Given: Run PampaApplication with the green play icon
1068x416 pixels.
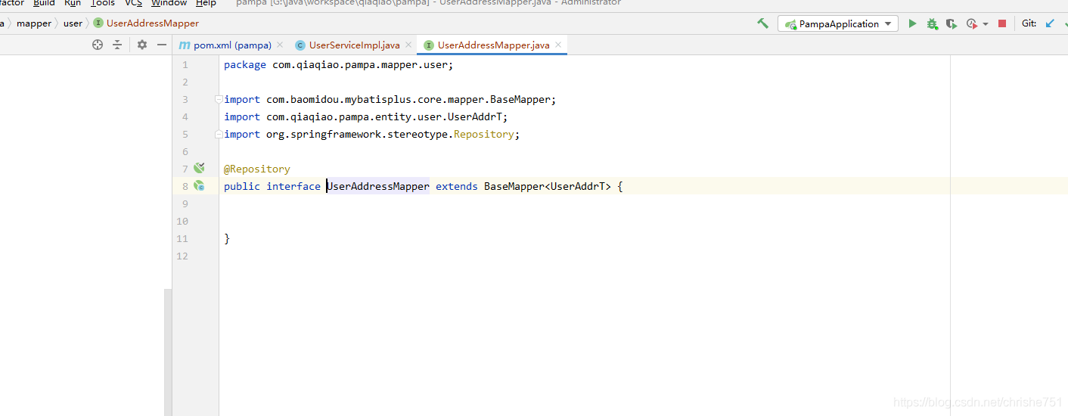Looking at the screenshot, I should tap(912, 23).
